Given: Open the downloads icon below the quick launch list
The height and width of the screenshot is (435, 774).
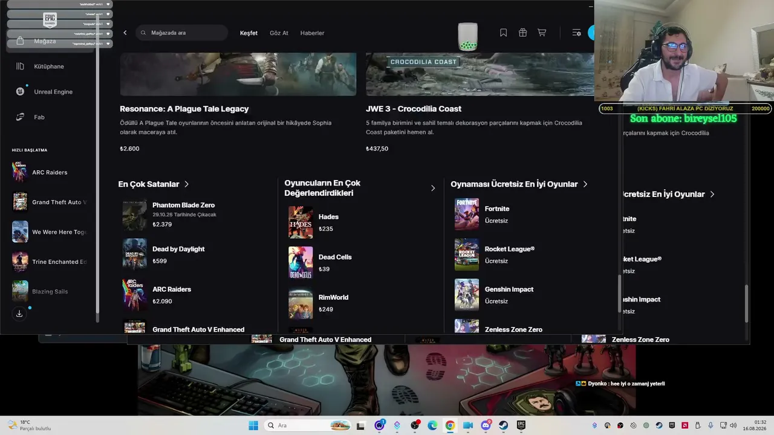Looking at the screenshot, I should coord(19,314).
